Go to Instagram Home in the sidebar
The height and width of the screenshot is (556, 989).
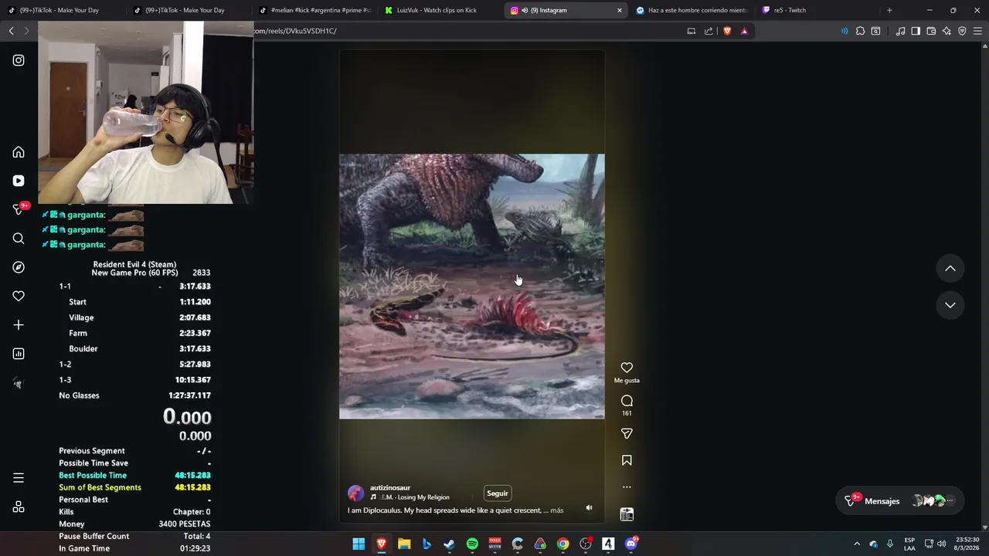click(x=19, y=152)
